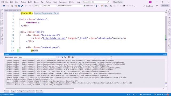Image resolution: width=171 pixels, height=96 pixels.
Task: Switch to the Error List tab
Action: [x=40, y=91]
